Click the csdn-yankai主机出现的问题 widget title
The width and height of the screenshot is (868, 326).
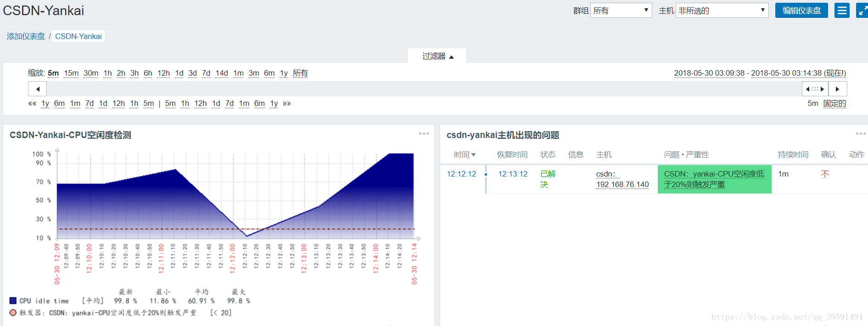[503, 135]
